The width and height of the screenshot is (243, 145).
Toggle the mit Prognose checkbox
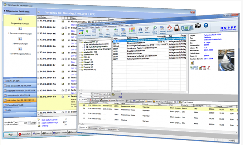tap(183, 102)
